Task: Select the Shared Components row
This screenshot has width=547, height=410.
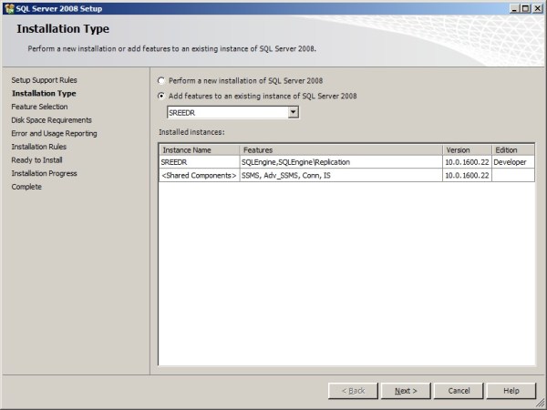Action: tap(199, 175)
